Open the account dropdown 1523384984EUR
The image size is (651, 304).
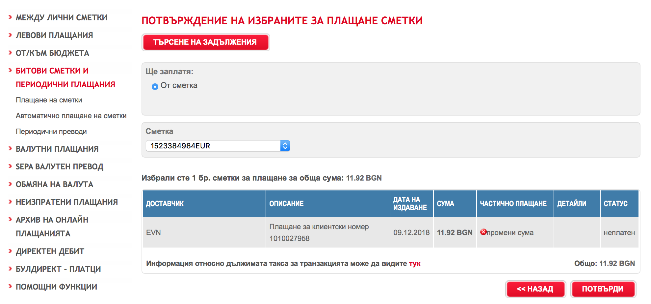point(218,146)
